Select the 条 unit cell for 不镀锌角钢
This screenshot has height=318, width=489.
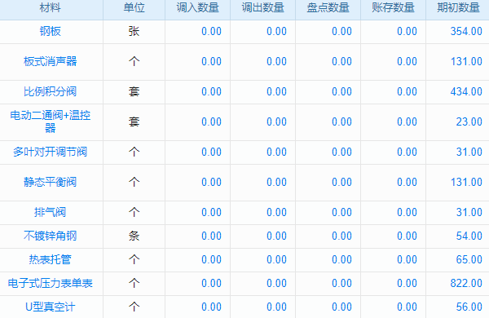click(134, 236)
